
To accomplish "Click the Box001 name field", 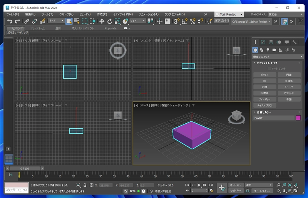I will [274, 118].
